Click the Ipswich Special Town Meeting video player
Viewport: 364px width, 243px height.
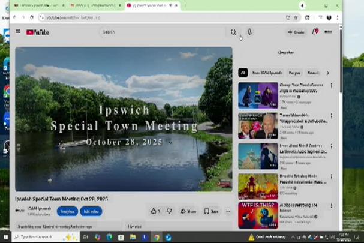[x=124, y=119]
